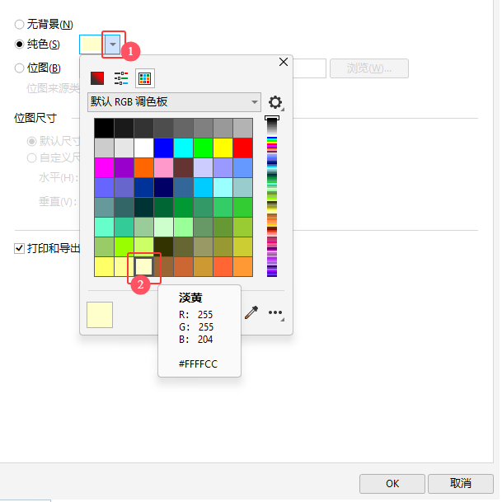The width and height of the screenshot is (502, 502).
Task: Select the Solid color (纯色) radio
Action: click(x=19, y=45)
